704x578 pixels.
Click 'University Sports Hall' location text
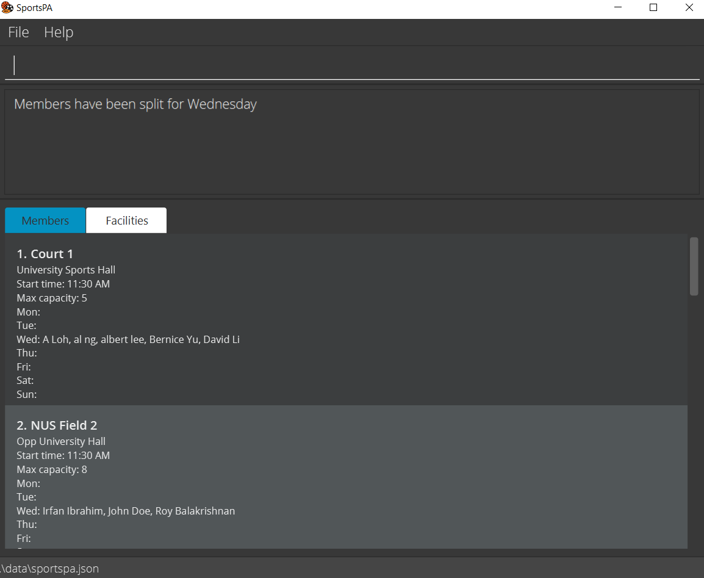coord(66,270)
